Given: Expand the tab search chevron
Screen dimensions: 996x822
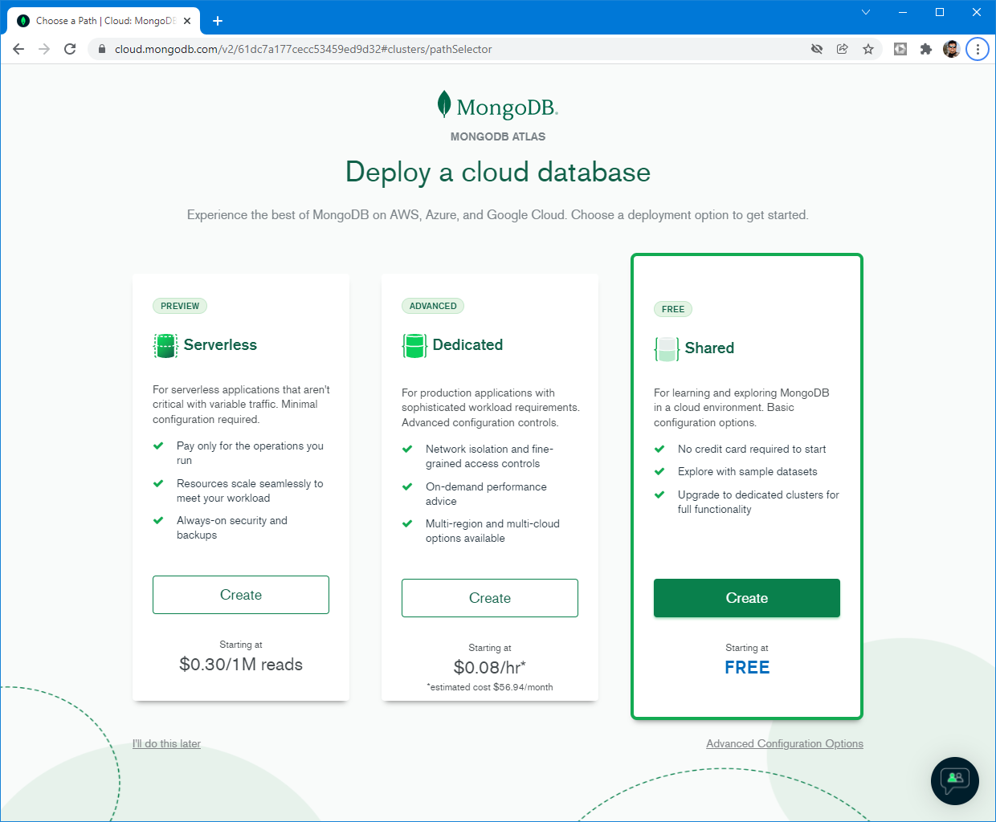Looking at the screenshot, I should pyautogui.click(x=866, y=12).
